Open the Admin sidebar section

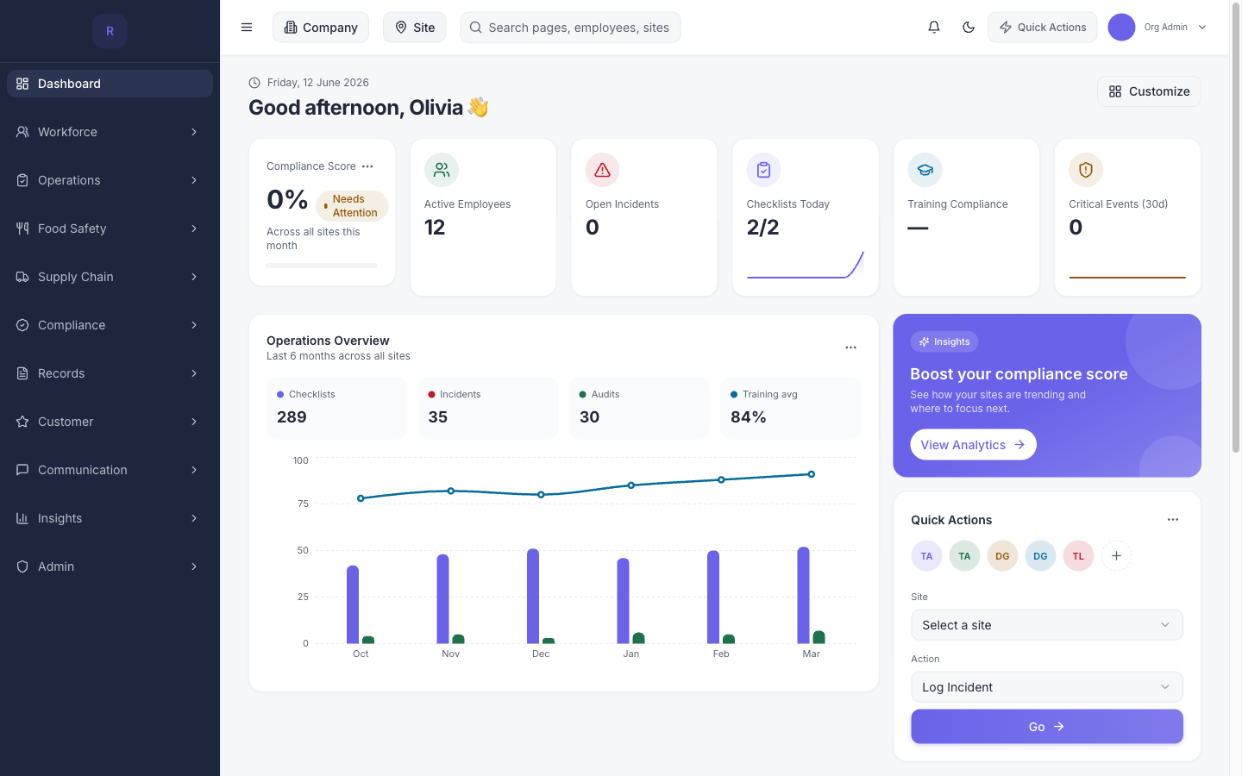coord(110,566)
